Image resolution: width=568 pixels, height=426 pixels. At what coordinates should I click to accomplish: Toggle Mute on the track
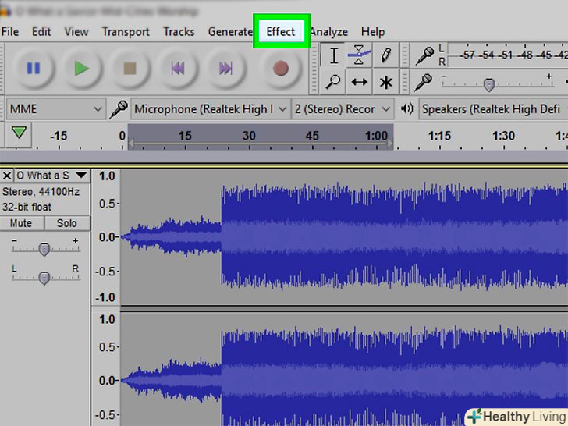22,223
